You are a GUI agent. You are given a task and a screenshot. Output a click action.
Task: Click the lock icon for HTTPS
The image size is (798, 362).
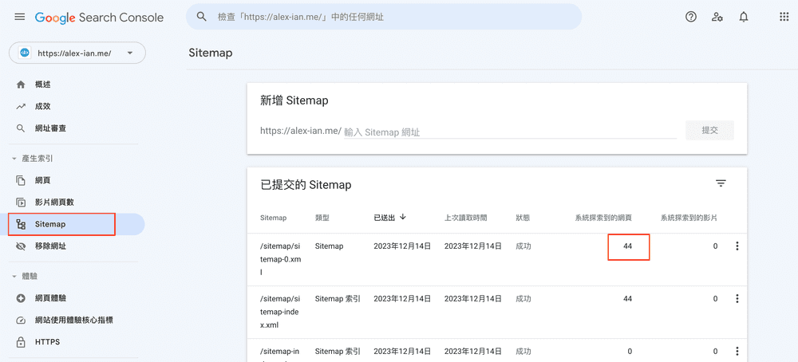(x=21, y=342)
